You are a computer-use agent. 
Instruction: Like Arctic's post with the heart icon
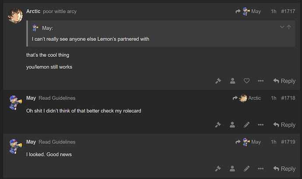[x=246, y=81]
